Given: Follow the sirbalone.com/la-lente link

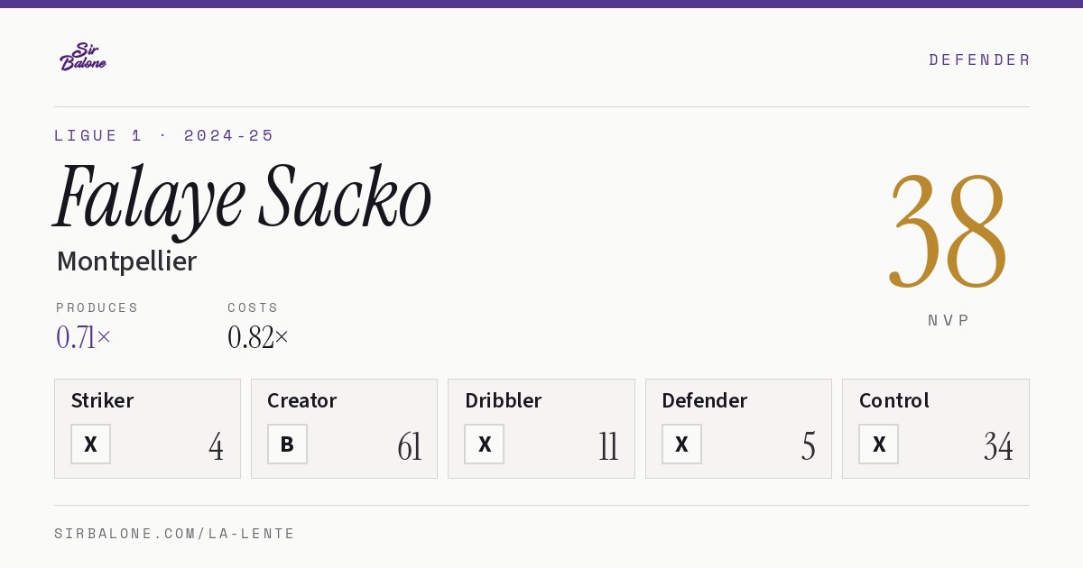Looking at the screenshot, I should tap(175, 534).
